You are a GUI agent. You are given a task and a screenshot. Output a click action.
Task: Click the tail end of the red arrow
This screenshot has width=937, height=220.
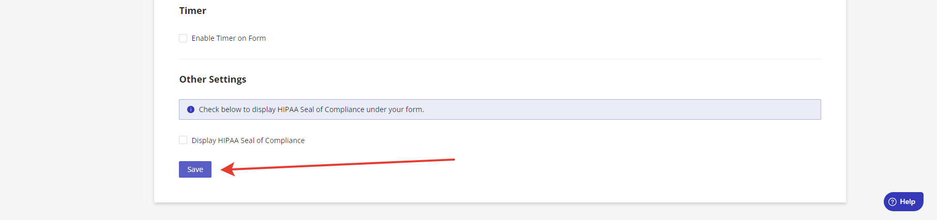452,160
